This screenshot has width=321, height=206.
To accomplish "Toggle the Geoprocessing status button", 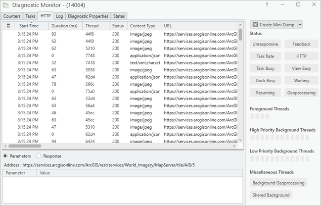I will 301,93.
